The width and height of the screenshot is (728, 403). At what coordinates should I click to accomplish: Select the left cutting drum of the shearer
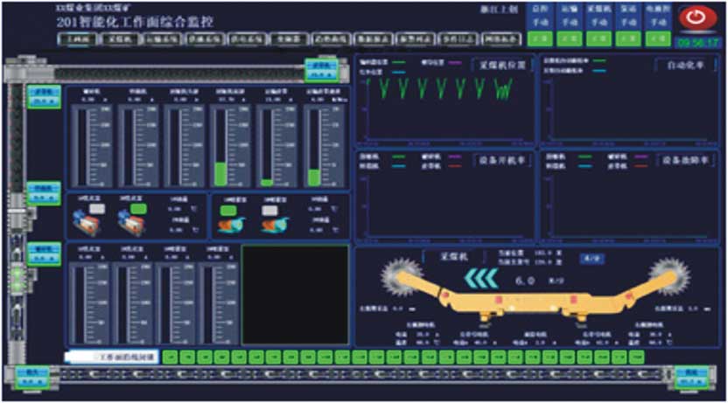399,274
